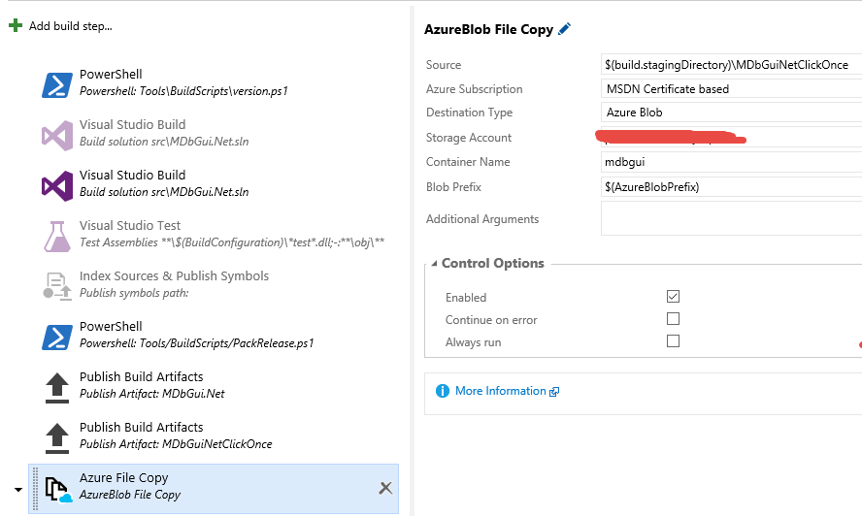Image resolution: width=862 pixels, height=516 pixels.
Task: Click the Test Assemblies pattern description text
Action: point(232,242)
